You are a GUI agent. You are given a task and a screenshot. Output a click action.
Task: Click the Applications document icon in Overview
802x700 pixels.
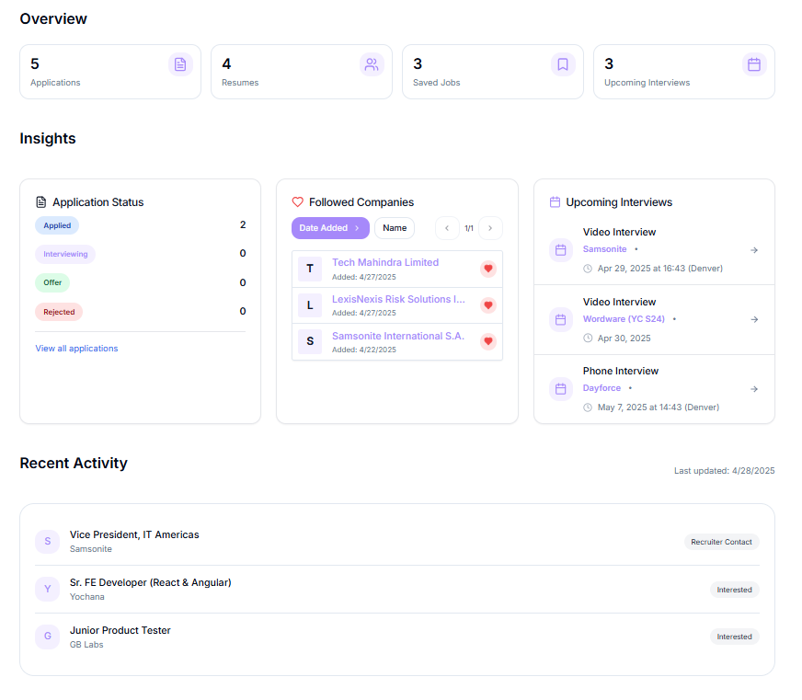coord(180,64)
